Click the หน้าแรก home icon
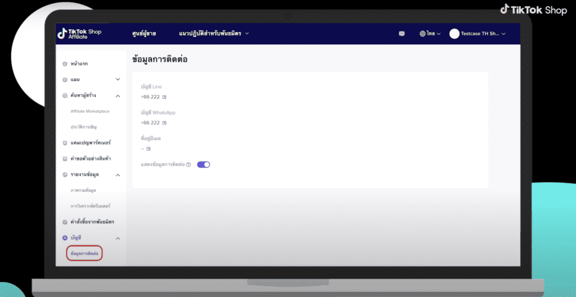Image resolution: width=576 pixels, height=297 pixels. (x=65, y=64)
